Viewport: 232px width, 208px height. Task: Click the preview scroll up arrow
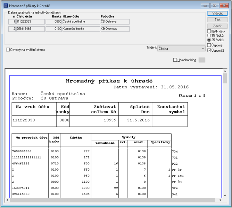pyautogui.click(x=225, y=71)
